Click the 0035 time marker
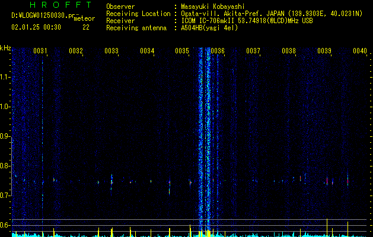This screenshot has height=237, width=373. (x=182, y=50)
